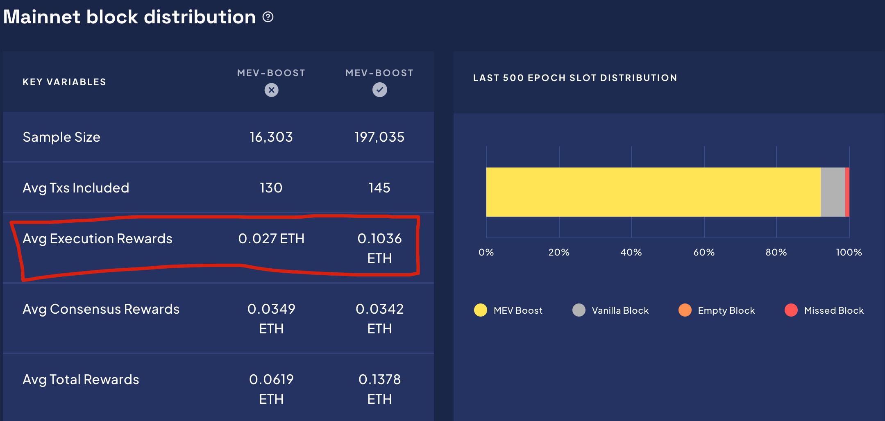
Task: Click the MEV-Boost enabled checkmark icon
Action: click(x=379, y=90)
